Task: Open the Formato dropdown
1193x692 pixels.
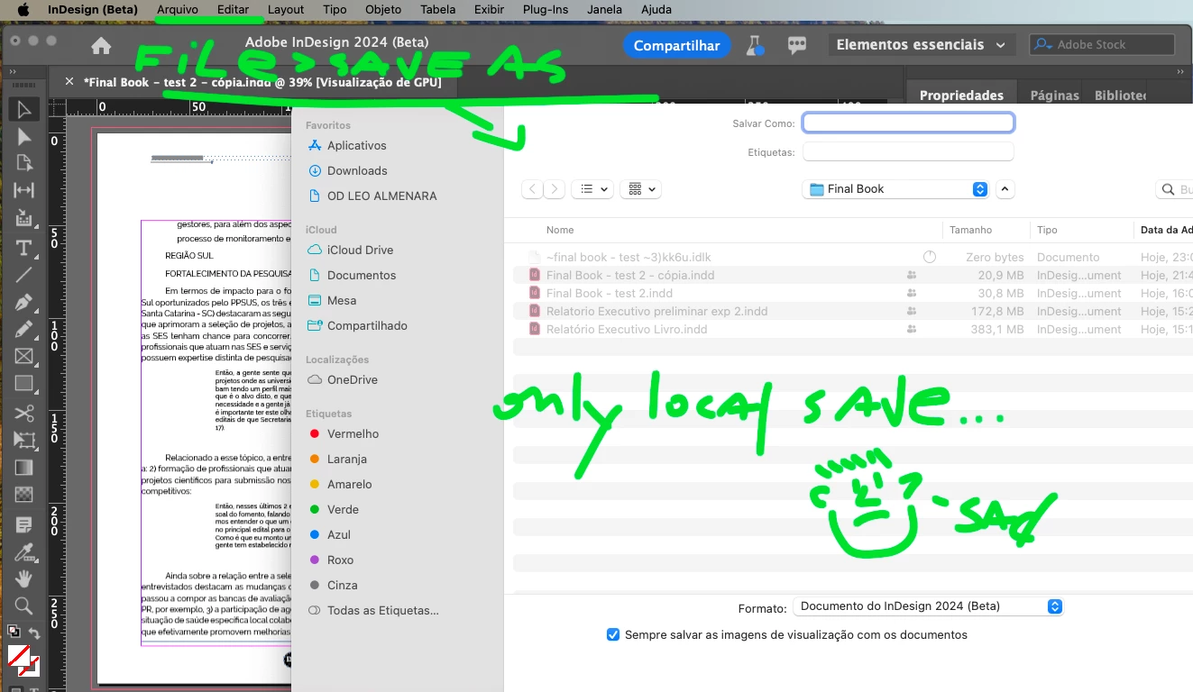Action: [929, 606]
